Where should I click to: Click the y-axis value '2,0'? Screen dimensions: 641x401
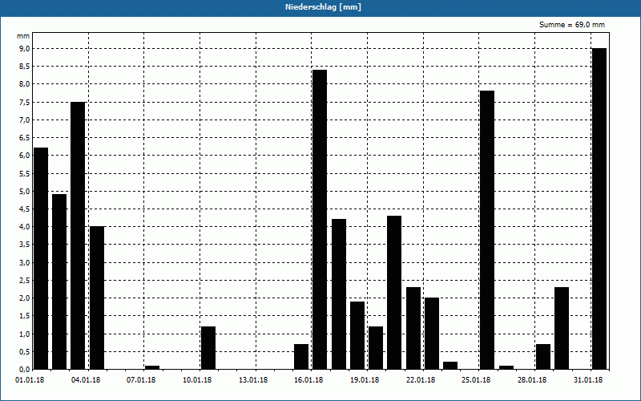pos(25,298)
